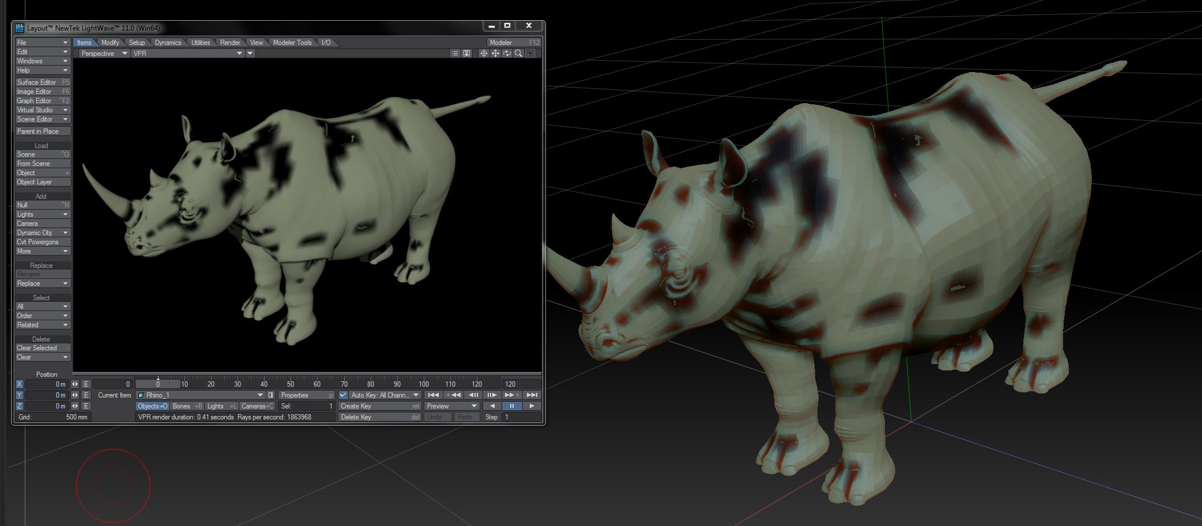Play animation forward
The width and height of the screenshot is (1202, 526).
pos(532,406)
